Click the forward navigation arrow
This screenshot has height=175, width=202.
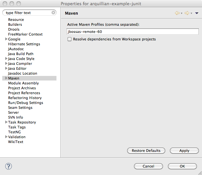[x=187, y=13]
